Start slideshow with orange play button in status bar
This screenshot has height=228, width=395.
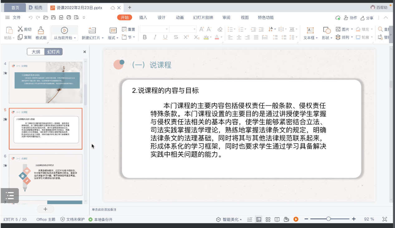[296, 219]
